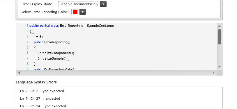237x109 pixels.
Task: Click the 'i = 5;' code line
Action: [38, 37]
